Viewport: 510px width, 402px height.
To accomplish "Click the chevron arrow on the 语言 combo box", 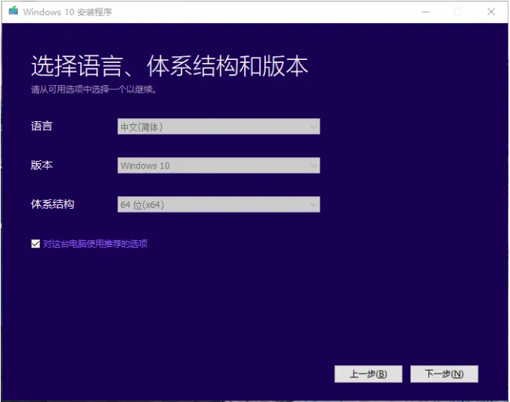I will [313, 127].
